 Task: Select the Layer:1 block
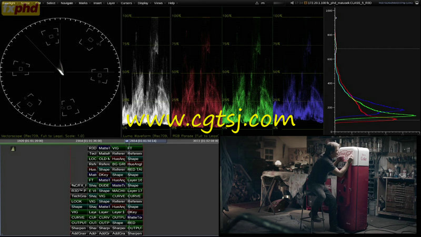[118, 212]
